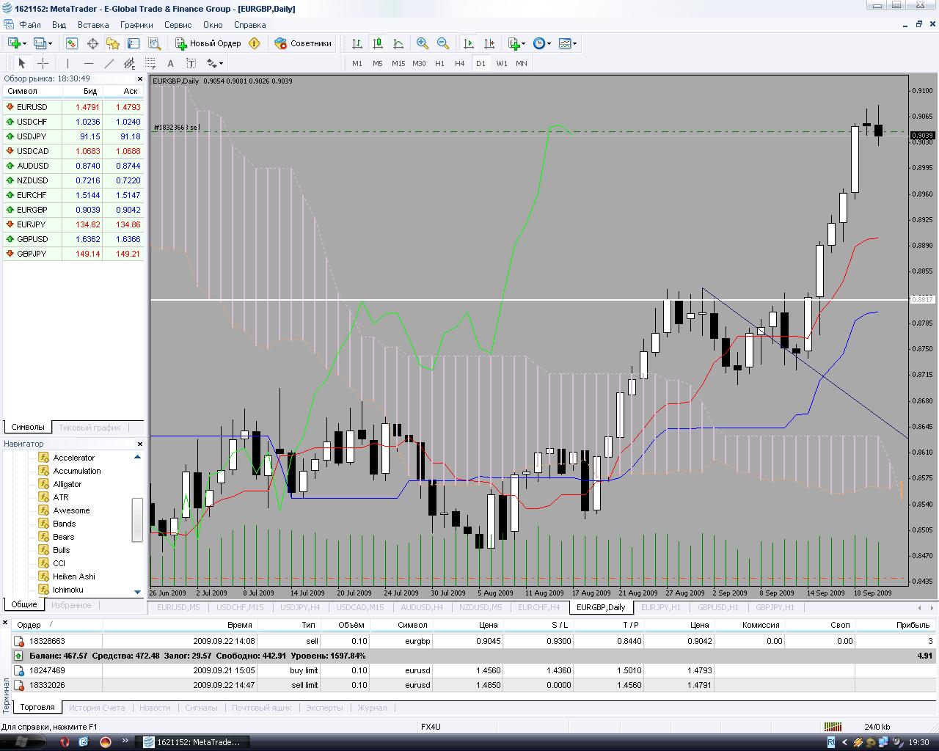Toggle the Data Window crosshair-circle icon
Screen dimensions: 939x751
coord(92,43)
